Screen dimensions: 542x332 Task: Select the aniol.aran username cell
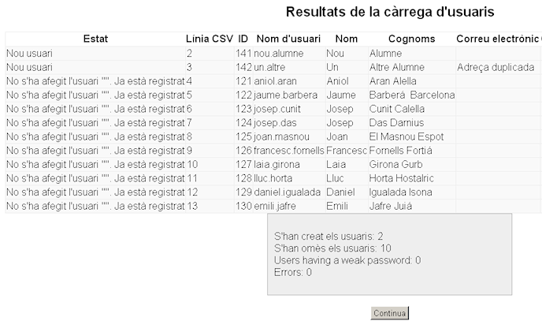[276, 81]
